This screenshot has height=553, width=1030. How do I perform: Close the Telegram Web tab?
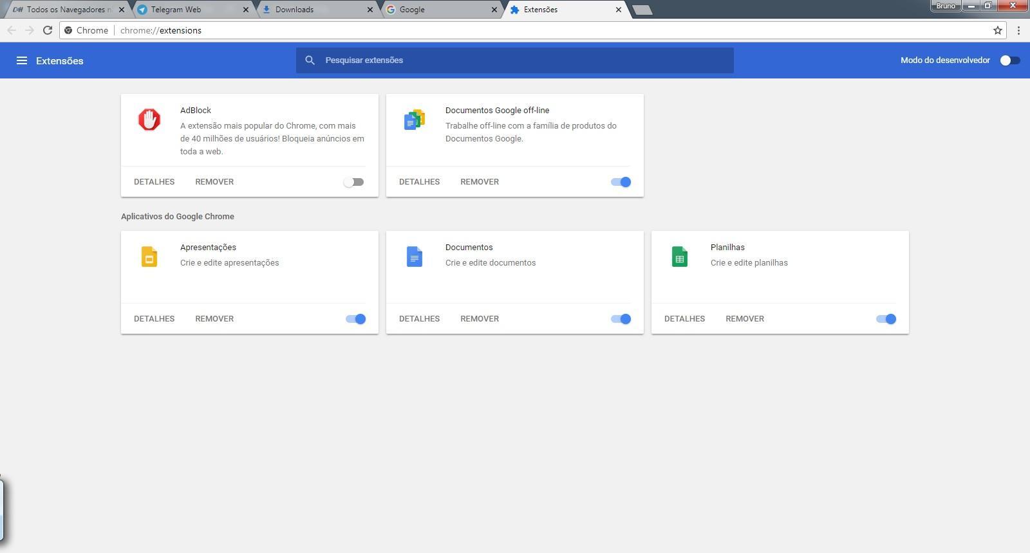[245, 10]
